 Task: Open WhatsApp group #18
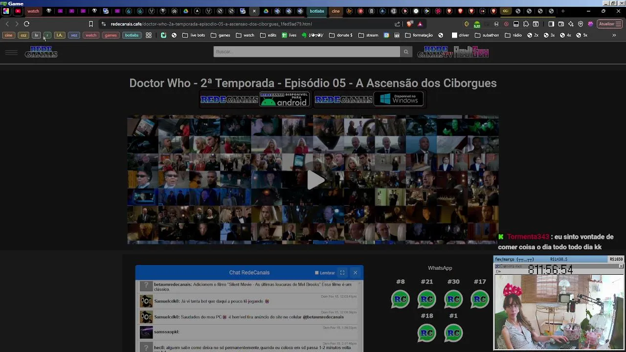click(427, 333)
